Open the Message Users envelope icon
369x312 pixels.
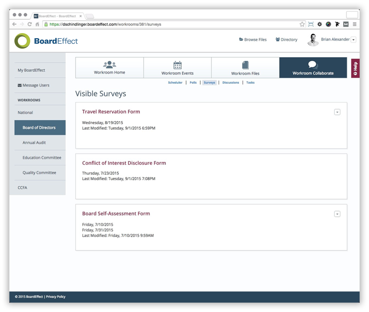pos(20,85)
